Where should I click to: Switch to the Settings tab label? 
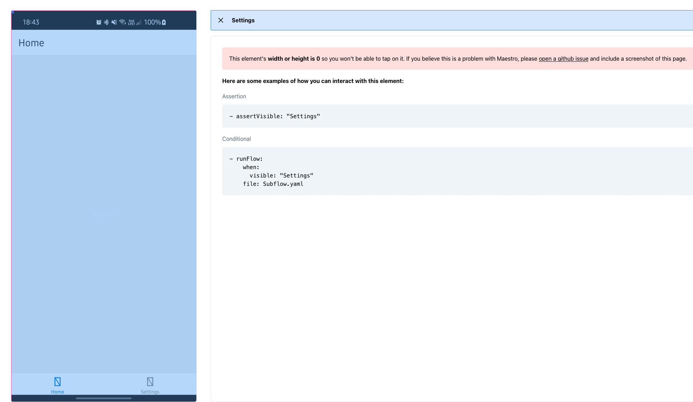(x=150, y=392)
